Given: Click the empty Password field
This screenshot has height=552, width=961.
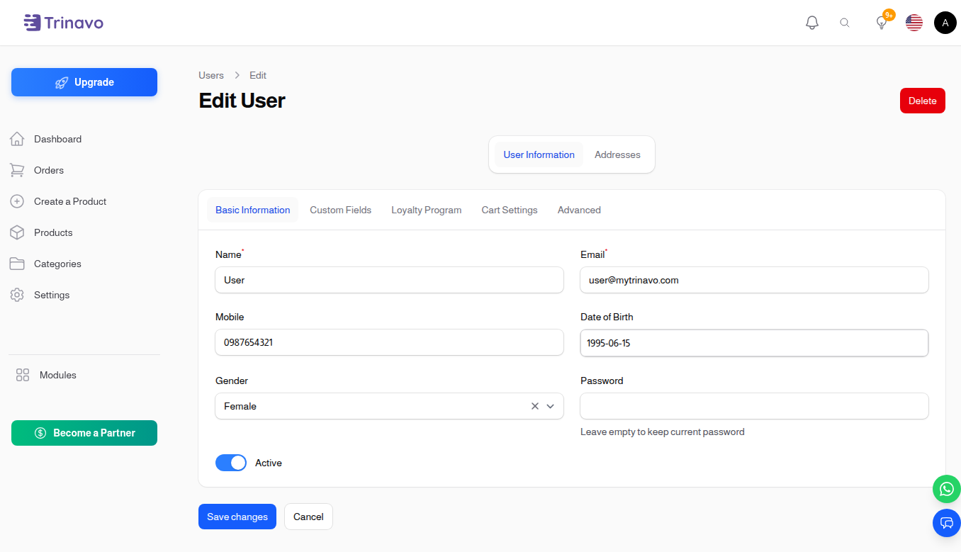Looking at the screenshot, I should click(754, 406).
